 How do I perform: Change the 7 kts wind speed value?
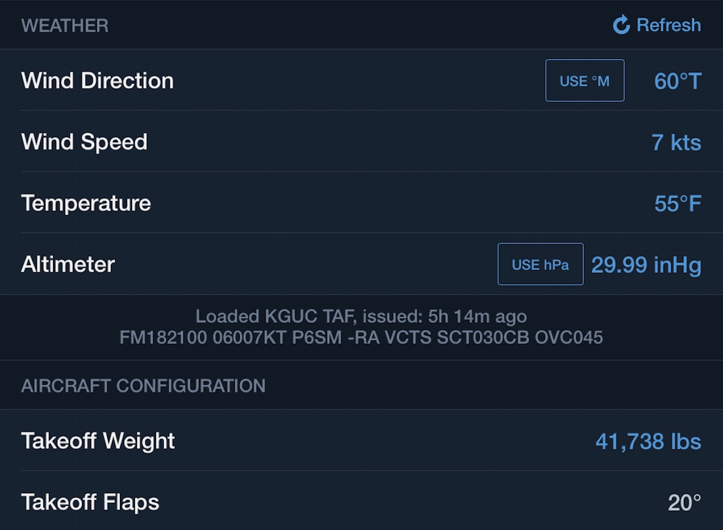[676, 143]
